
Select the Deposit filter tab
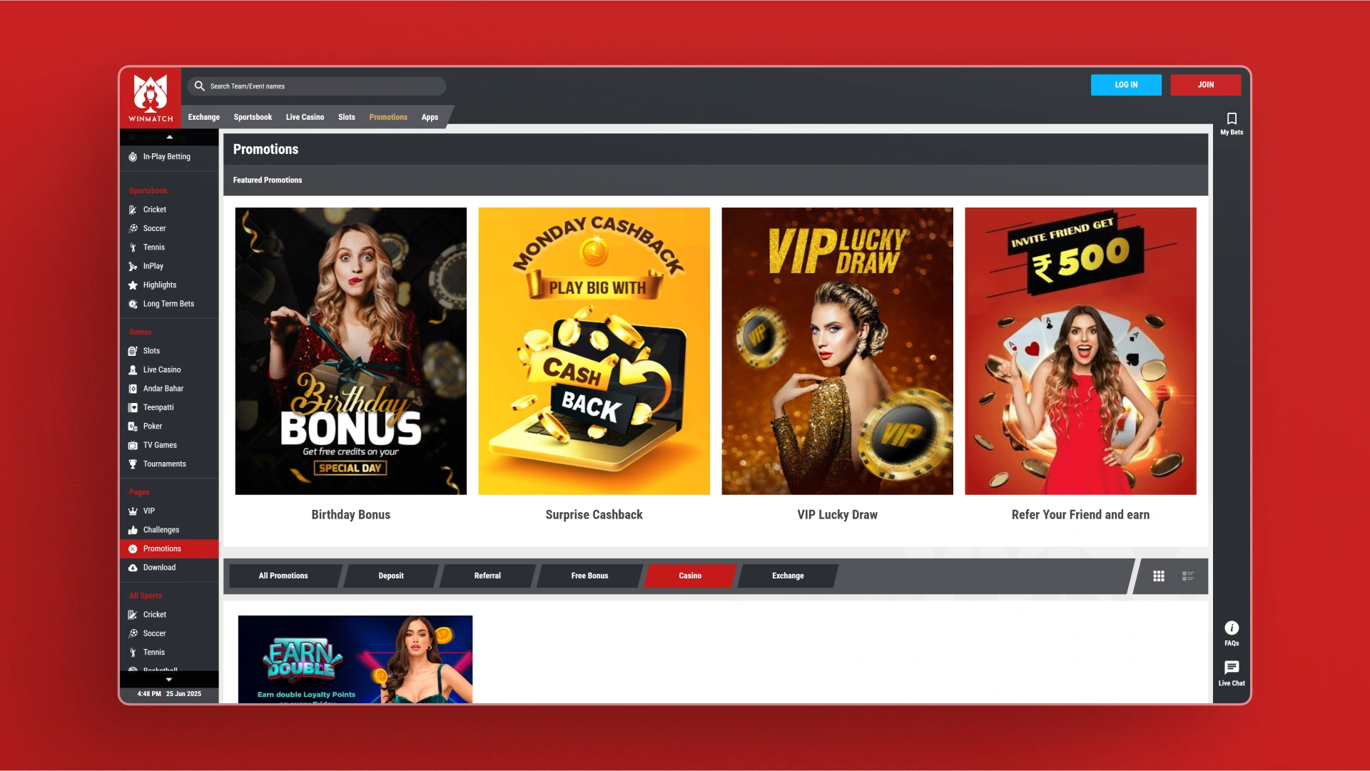(x=391, y=576)
